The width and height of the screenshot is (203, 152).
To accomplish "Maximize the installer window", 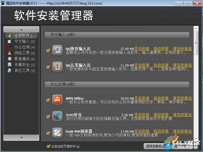I will pos(188,3).
